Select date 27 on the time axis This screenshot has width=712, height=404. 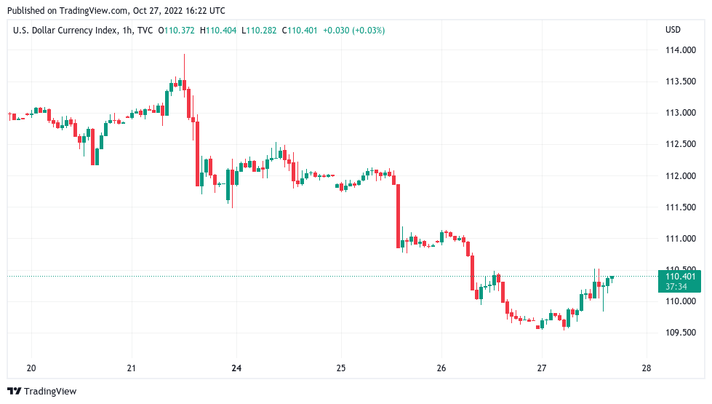541,368
